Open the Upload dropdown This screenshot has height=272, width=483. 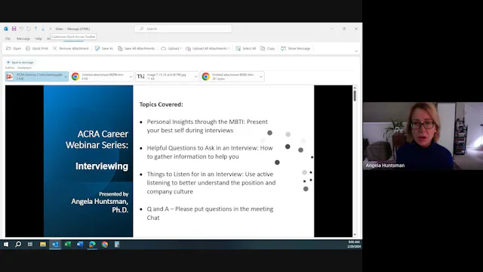[x=171, y=48]
